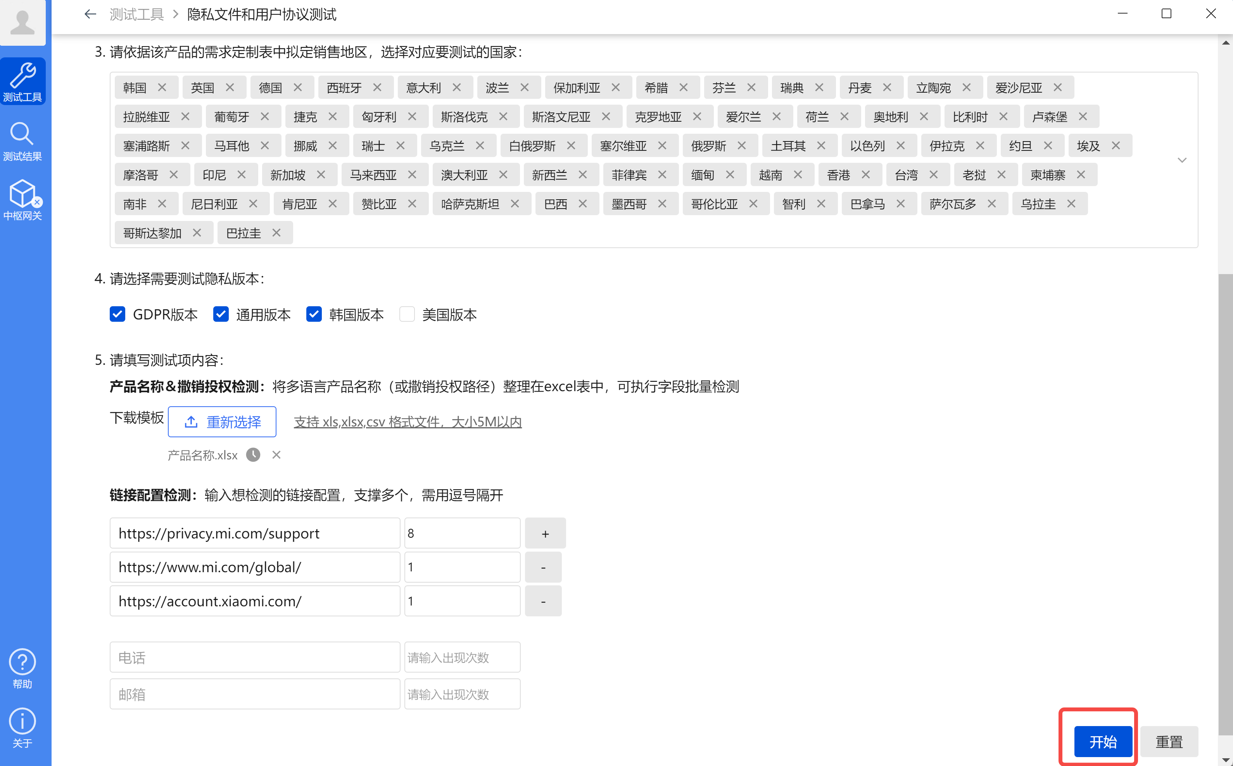The width and height of the screenshot is (1233, 766).
Task: Remove the account.xiaomi.com row
Action: tap(543, 601)
